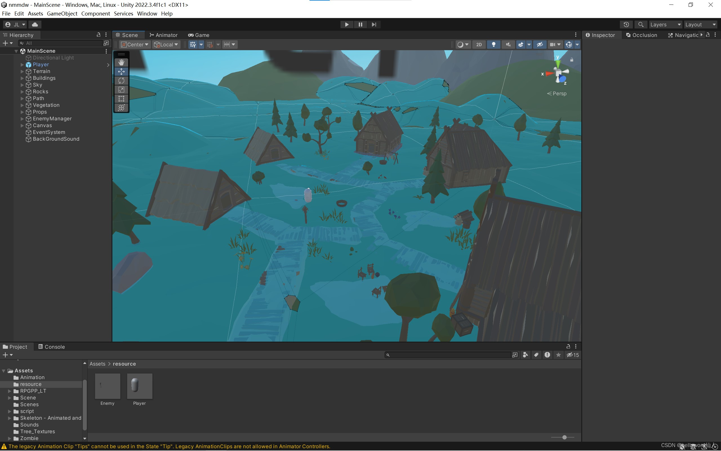The image size is (721, 451).
Task: Toggle the Hierarchy panel lock
Action: coord(99,35)
